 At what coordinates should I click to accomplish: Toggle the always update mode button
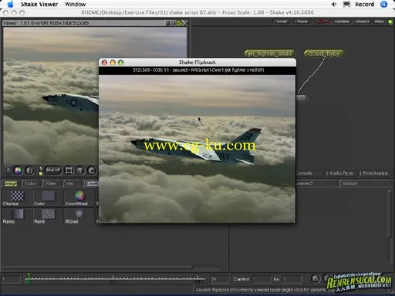[363, 22]
